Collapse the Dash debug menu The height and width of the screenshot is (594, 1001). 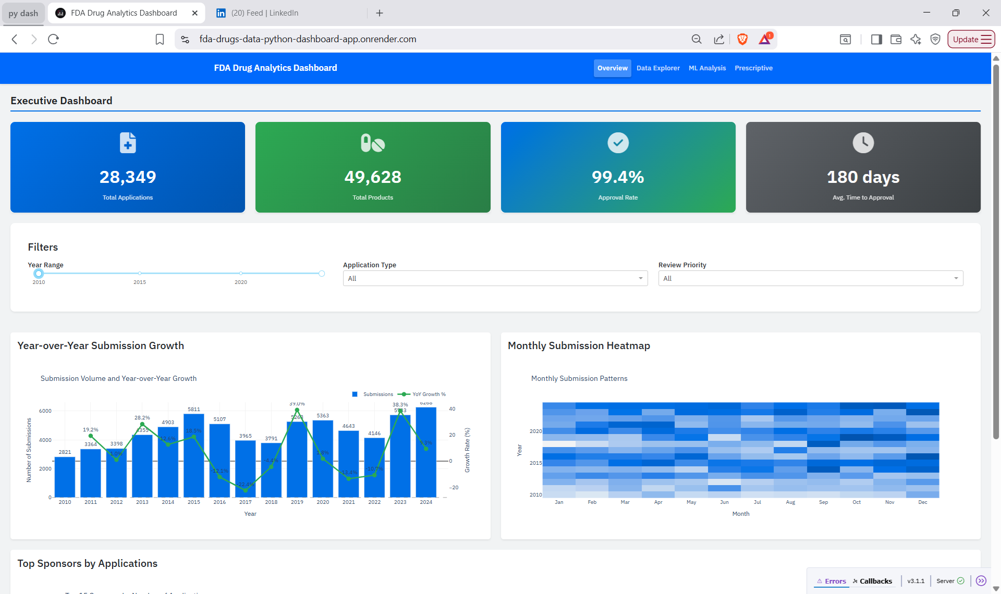[x=981, y=581]
